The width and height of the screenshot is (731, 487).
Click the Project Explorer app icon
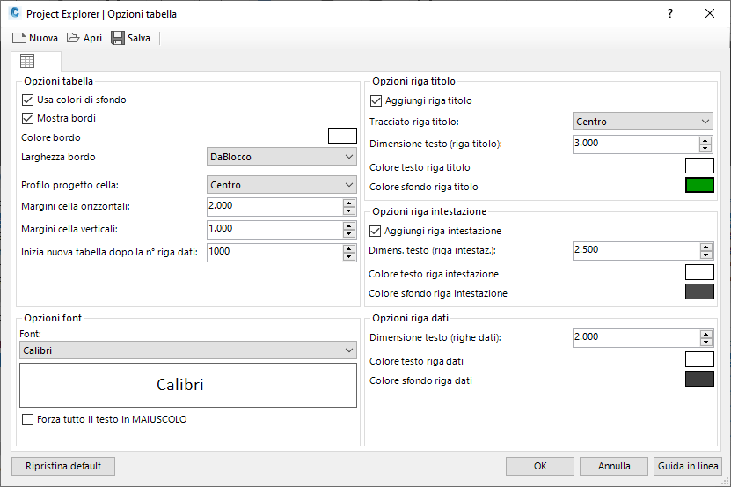[x=13, y=13]
